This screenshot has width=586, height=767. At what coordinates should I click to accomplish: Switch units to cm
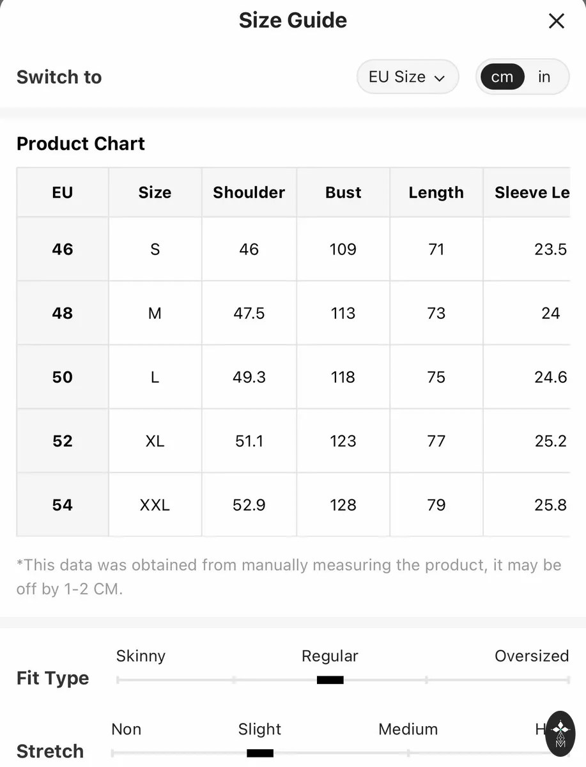coord(502,77)
